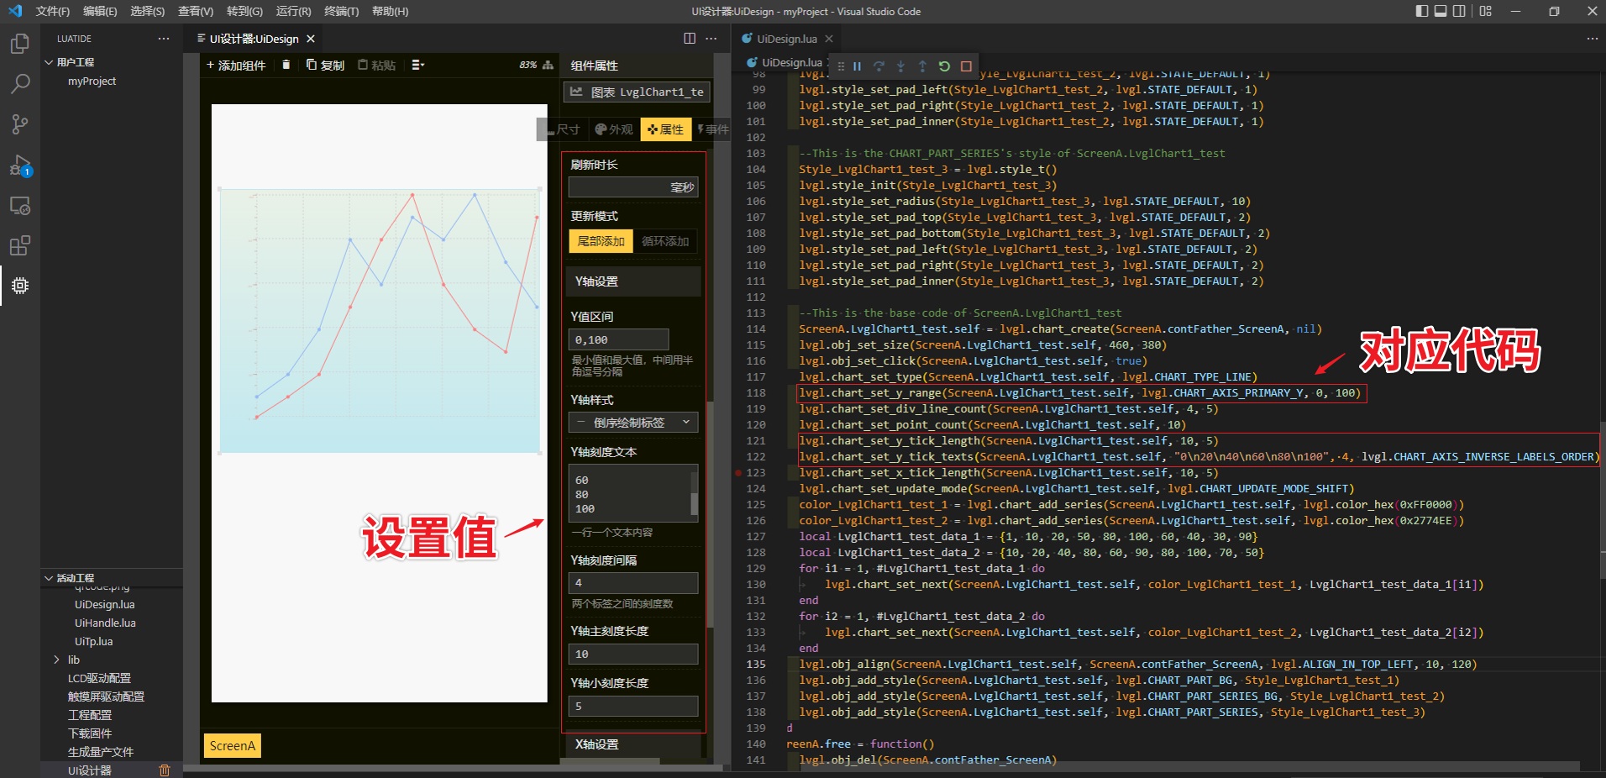Open the Remote Explorer view

click(x=20, y=206)
